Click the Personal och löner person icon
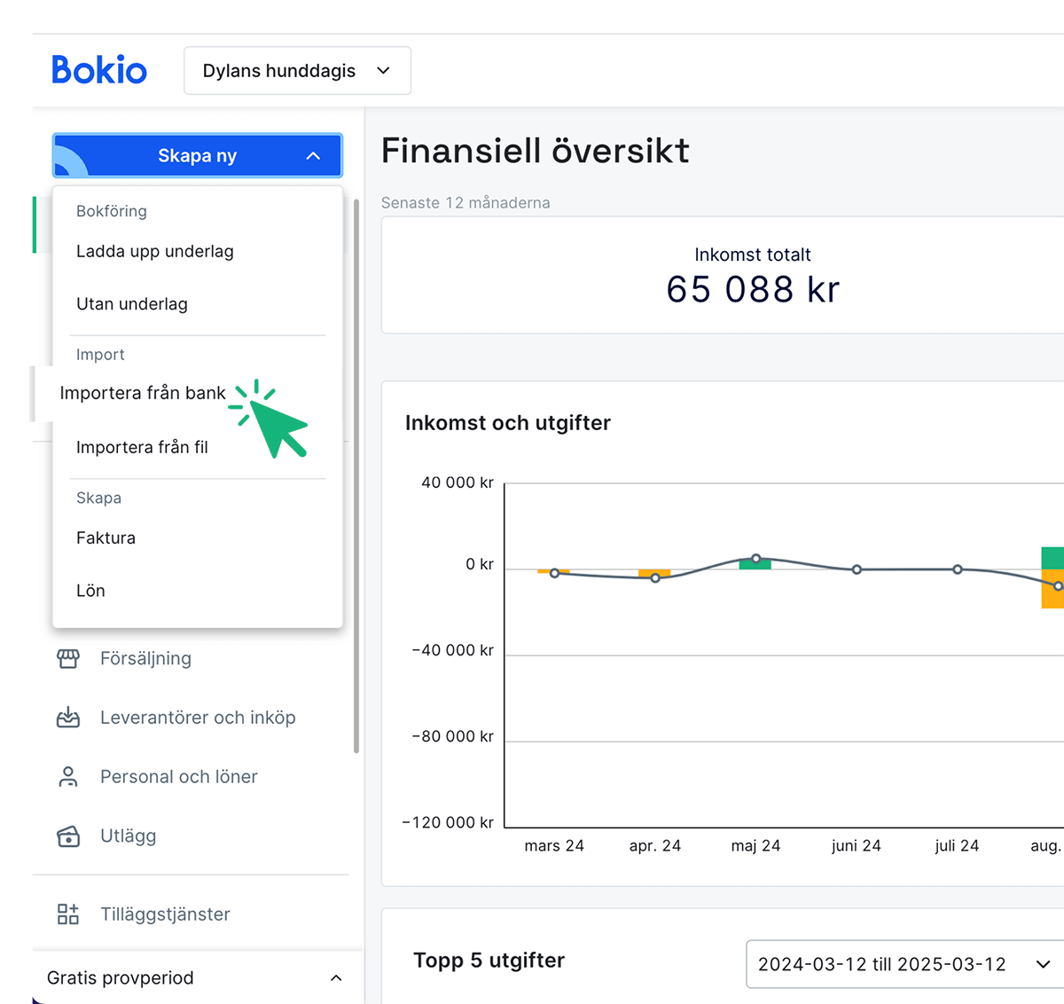 (x=68, y=776)
